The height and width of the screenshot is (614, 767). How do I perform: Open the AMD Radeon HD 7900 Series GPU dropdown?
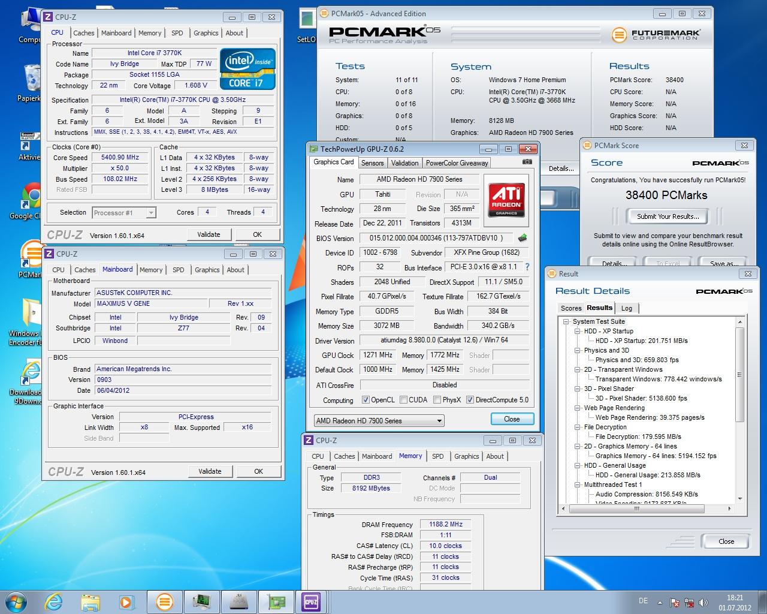click(x=379, y=421)
